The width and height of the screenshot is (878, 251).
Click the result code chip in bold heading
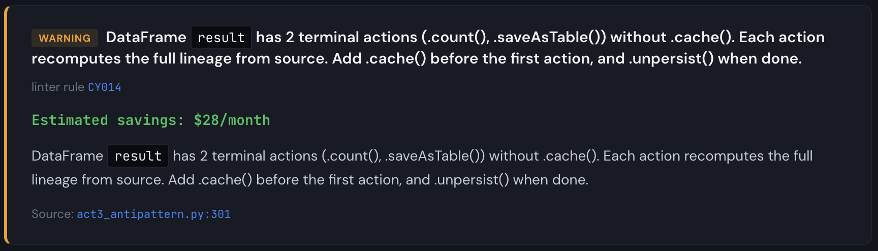tap(221, 38)
